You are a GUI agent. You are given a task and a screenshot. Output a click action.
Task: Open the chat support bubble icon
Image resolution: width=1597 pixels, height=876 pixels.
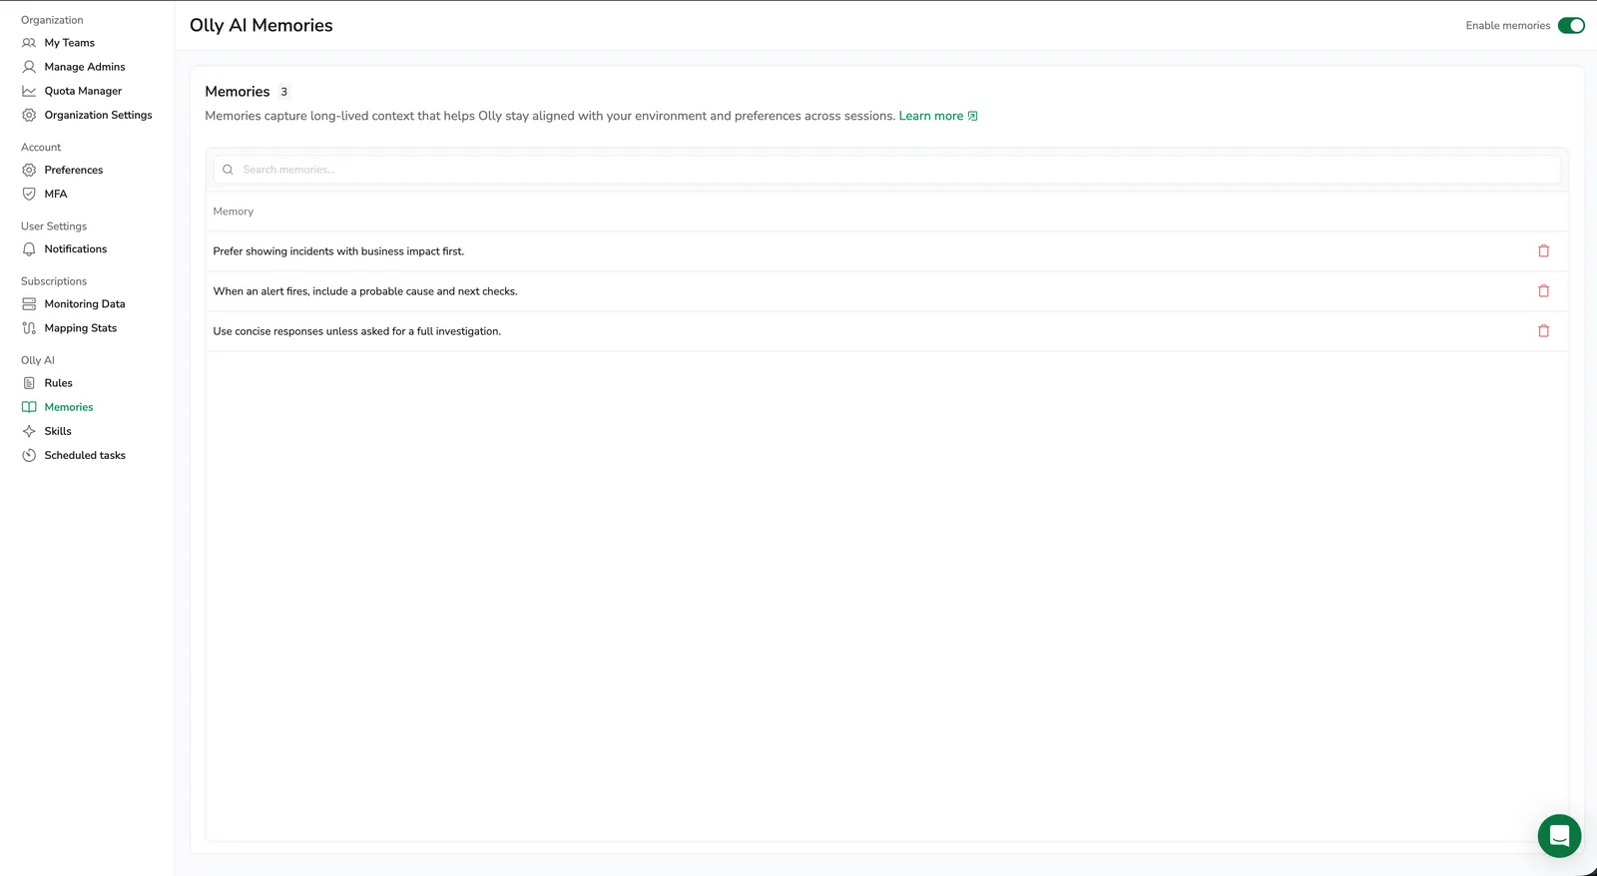pos(1559,836)
